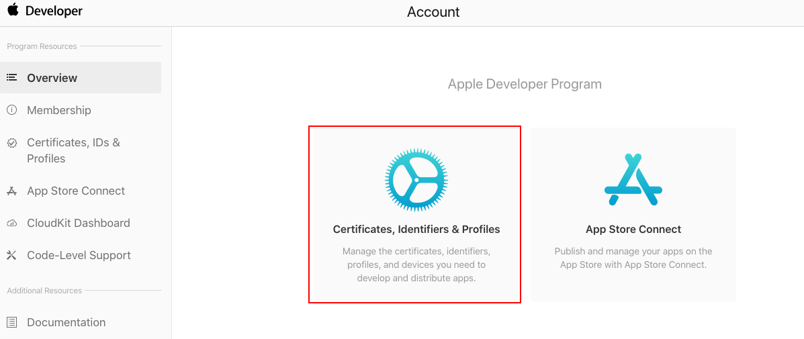The image size is (804, 339).
Task: Click the Account page title
Action: click(433, 12)
